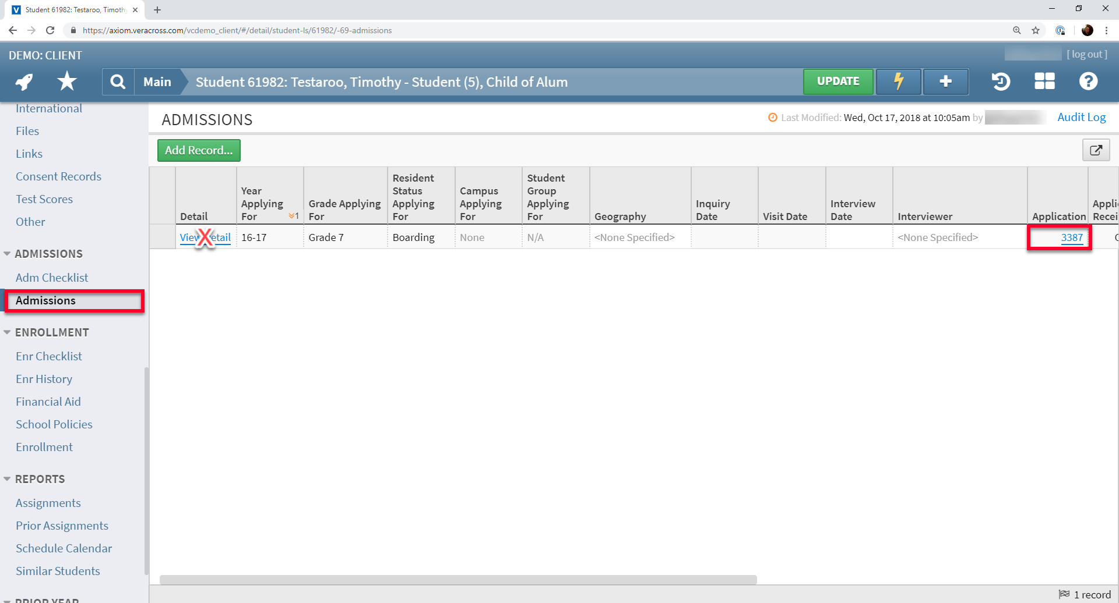This screenshot has width=1119, height=603.
Task: Open the recent history clock icon
Action: pos(1001,81)
